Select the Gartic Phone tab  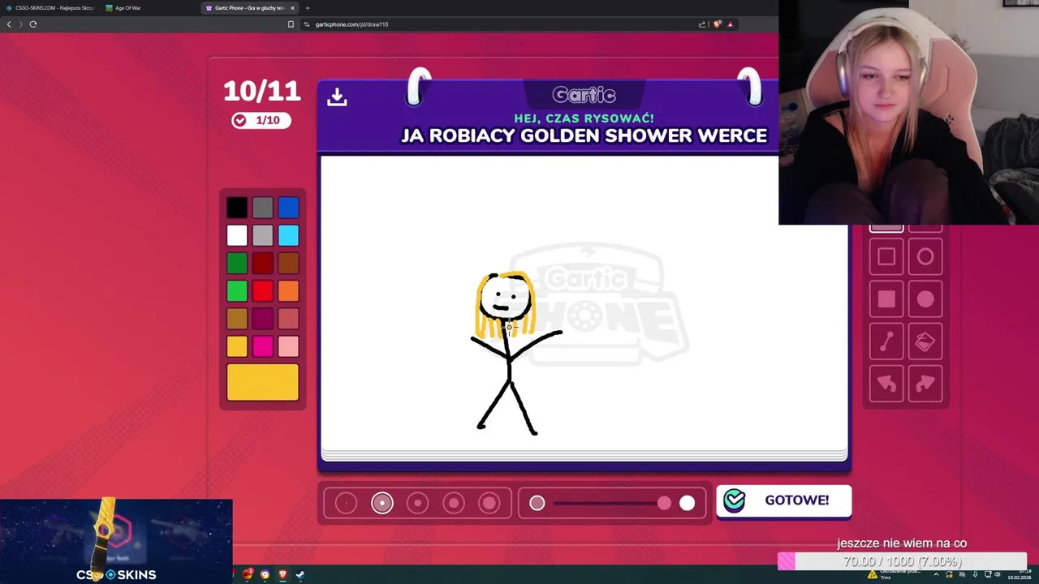[250, 8]
